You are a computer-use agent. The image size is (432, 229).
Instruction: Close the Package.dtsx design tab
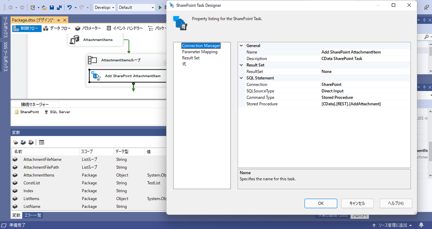coord(64,20)
